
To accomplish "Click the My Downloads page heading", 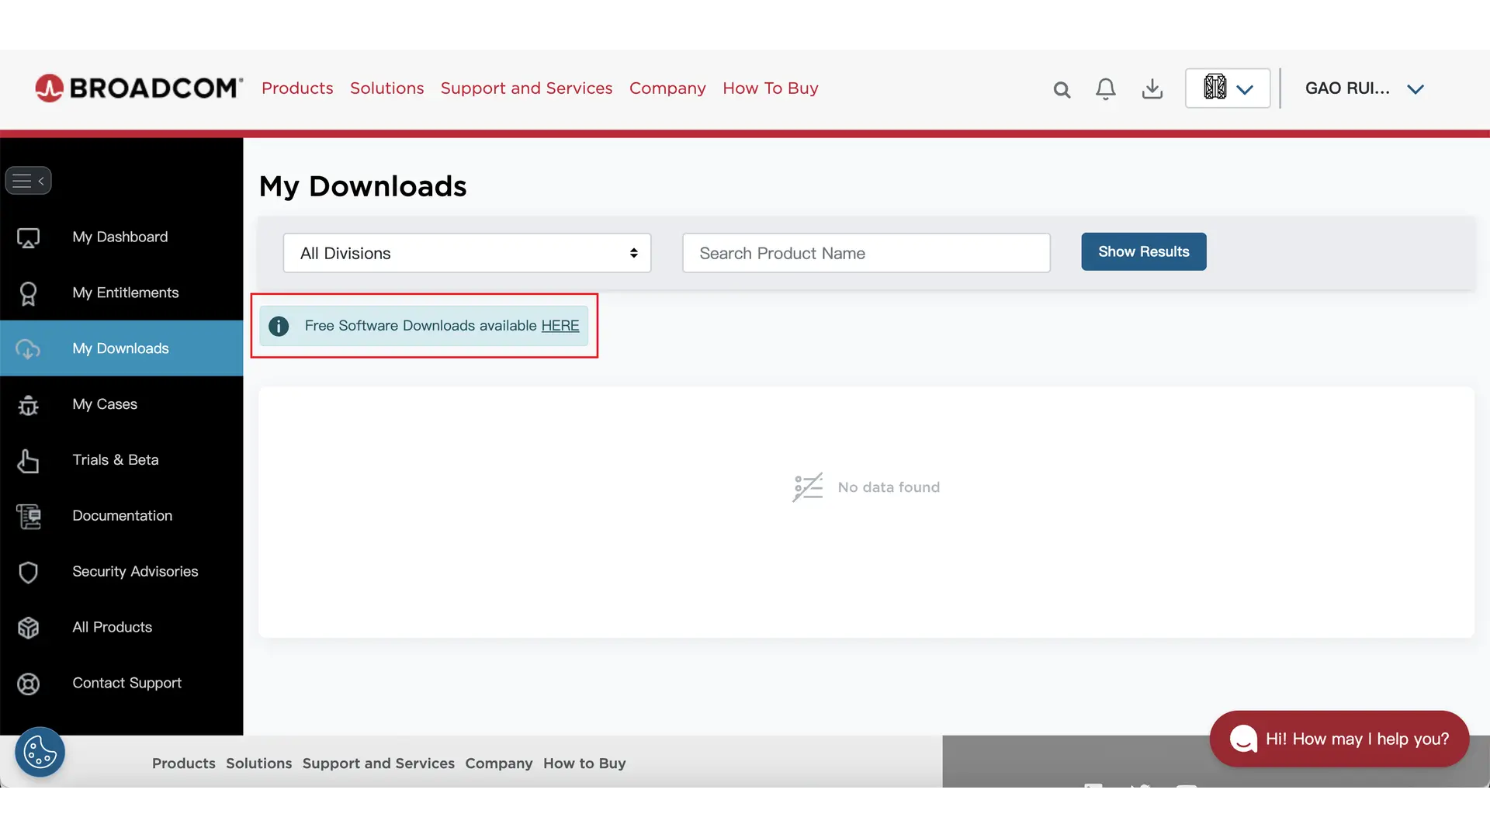I will [363, 186].
